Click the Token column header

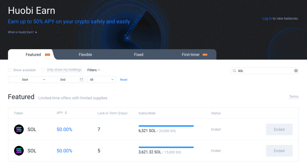18,113
